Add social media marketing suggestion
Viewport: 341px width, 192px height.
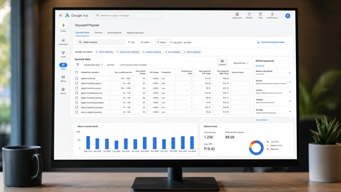click(x=128, y=52)
